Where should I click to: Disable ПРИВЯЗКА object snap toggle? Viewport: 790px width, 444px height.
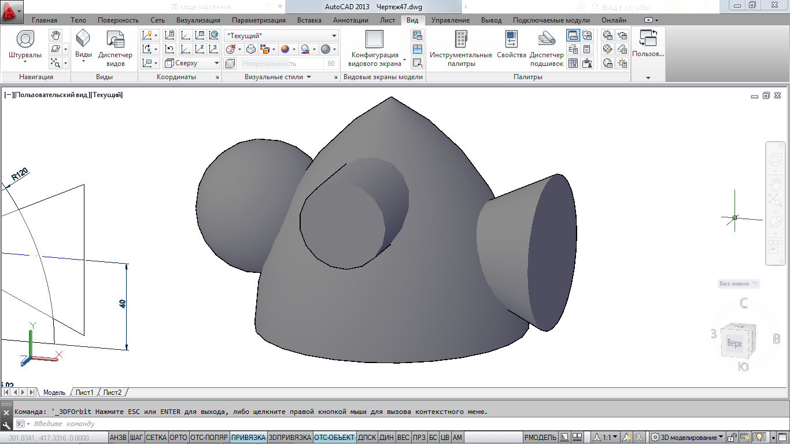(x=248, y=438)
